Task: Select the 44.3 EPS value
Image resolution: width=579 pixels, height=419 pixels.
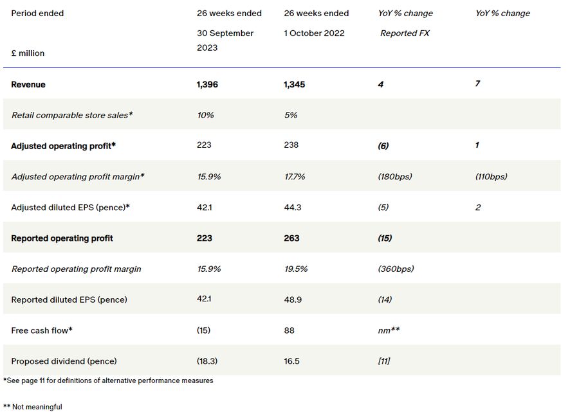Action: click(293, 208)
